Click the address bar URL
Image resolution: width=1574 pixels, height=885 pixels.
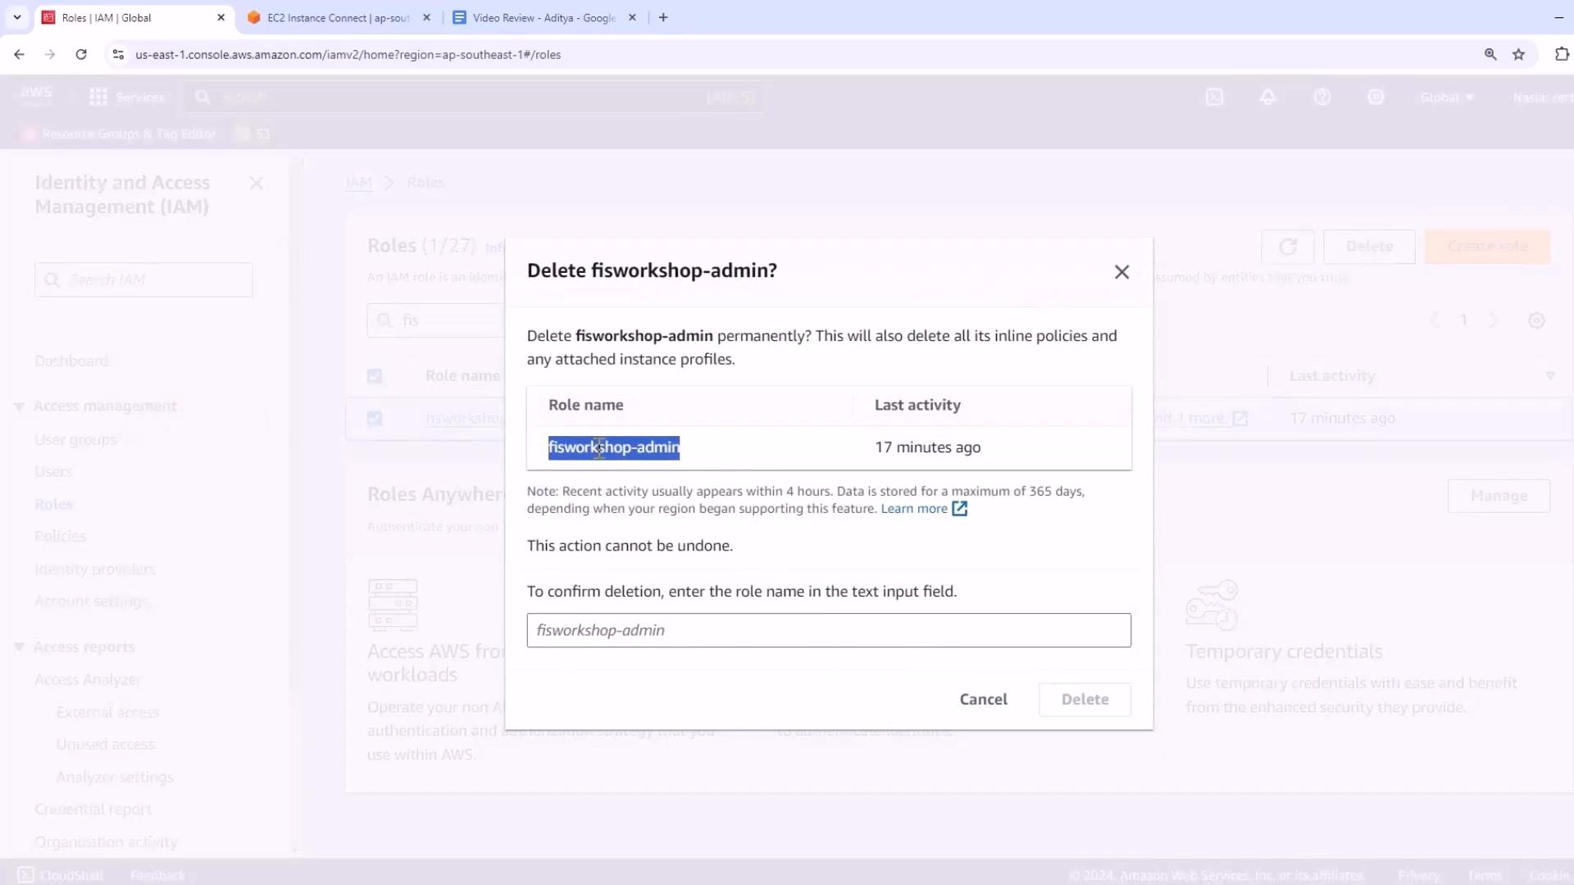[348, 55]
